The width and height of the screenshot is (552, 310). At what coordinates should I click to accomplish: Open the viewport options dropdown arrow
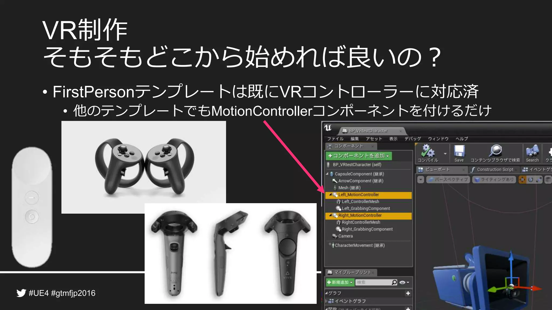click(421, 179)
